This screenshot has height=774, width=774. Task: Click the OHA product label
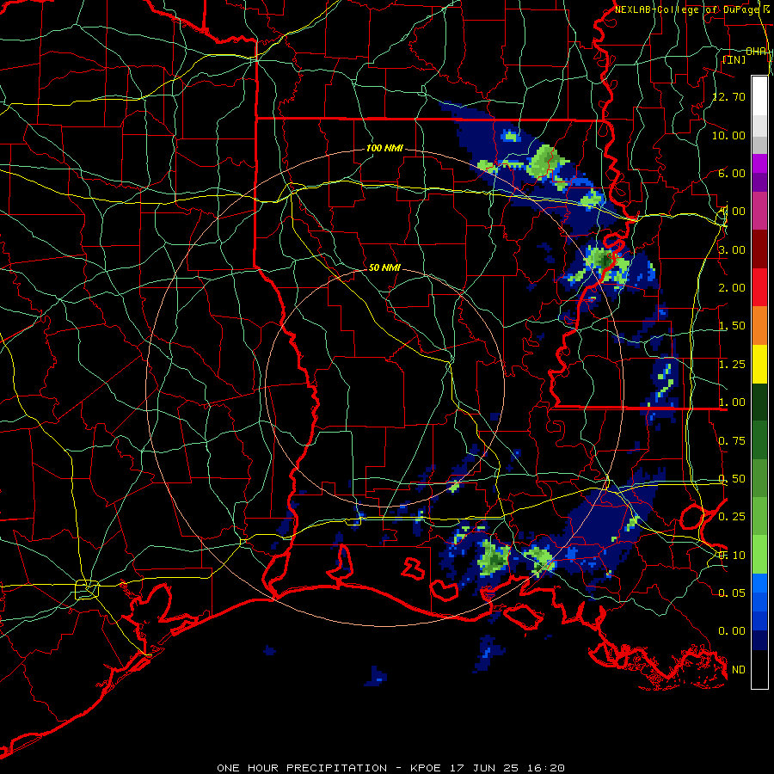pyautogui.click(x=756, y=52)
